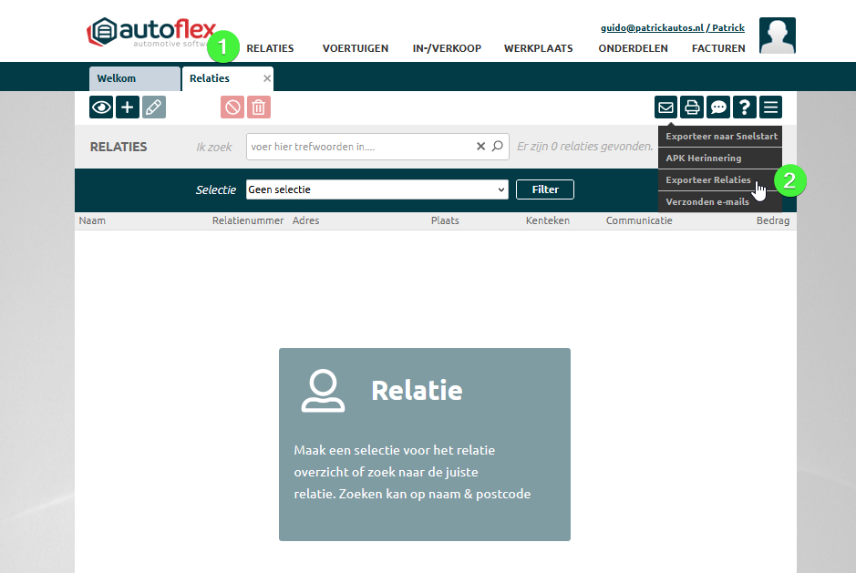This screenshot has height=573, width=856.
Task: Open the chat speech bubble icon
Action: point(718,107)
